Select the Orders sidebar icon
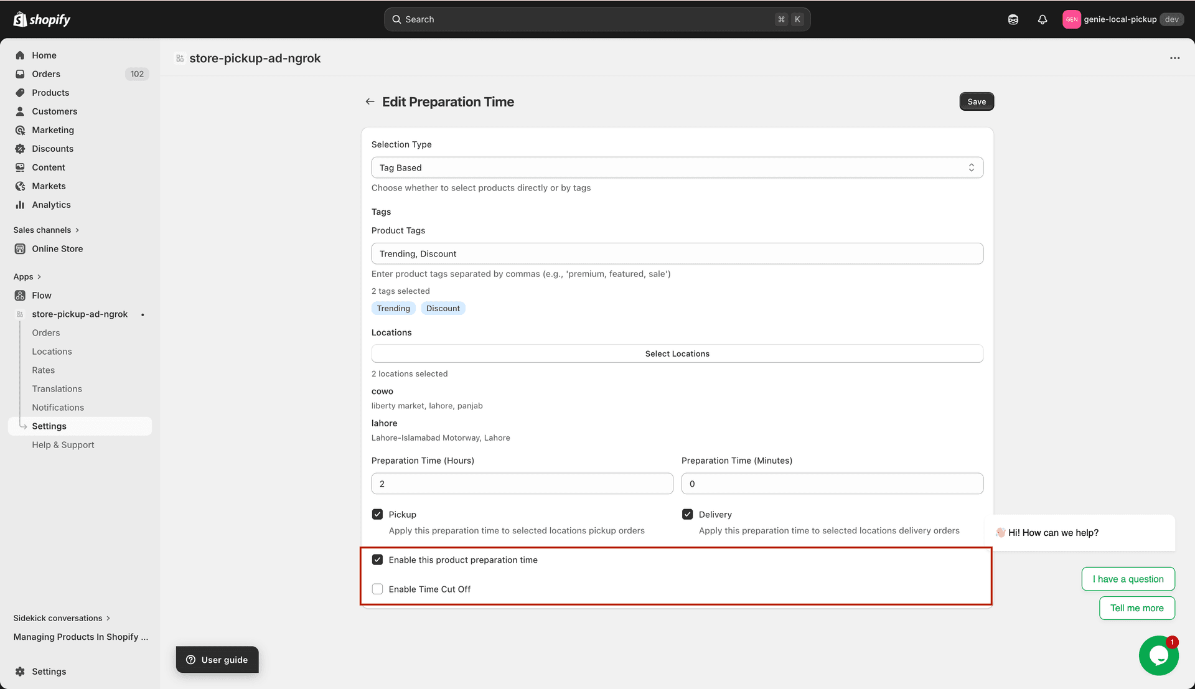 [x=20, y=74]
